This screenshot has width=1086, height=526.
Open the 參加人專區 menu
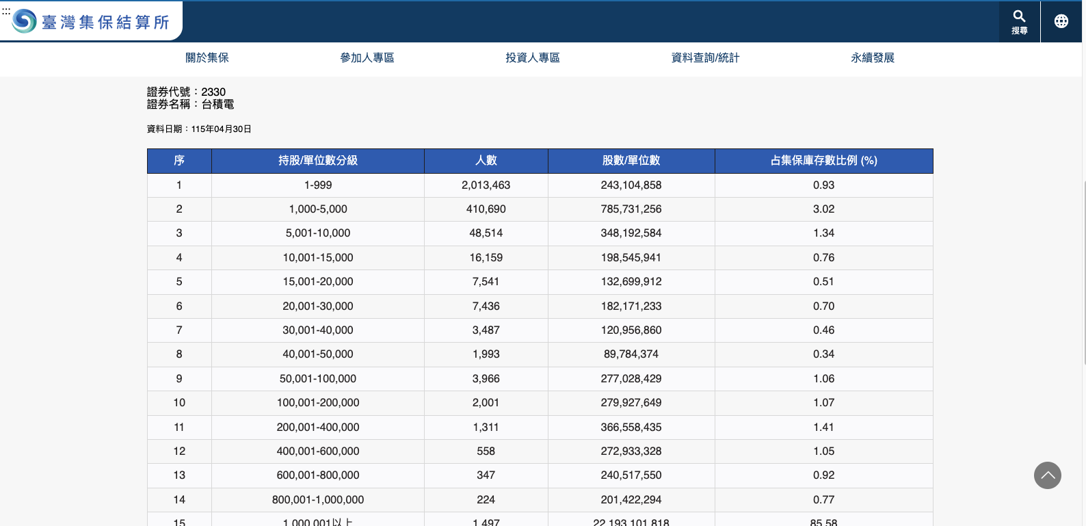[367, 58]
